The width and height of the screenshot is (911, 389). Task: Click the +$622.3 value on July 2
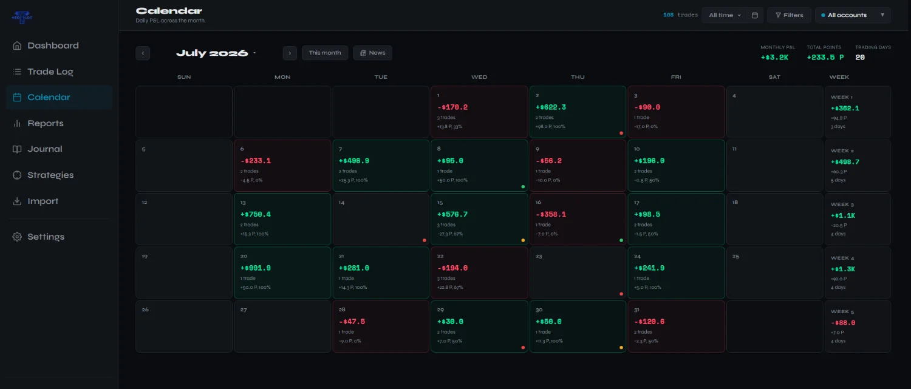[551, 107]
